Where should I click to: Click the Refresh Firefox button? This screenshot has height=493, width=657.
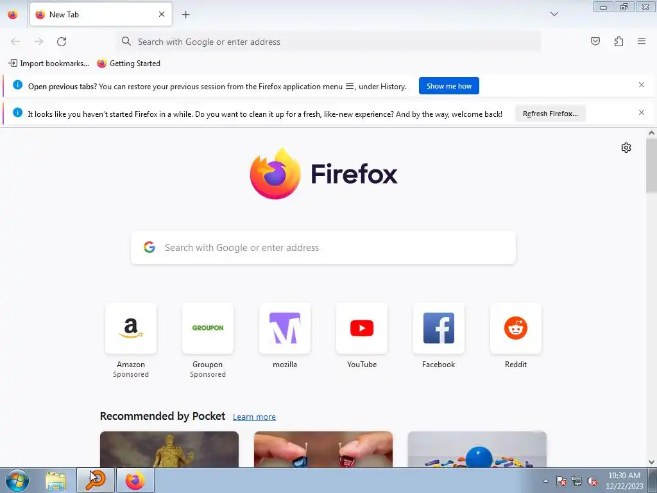(x=550, y=114)
